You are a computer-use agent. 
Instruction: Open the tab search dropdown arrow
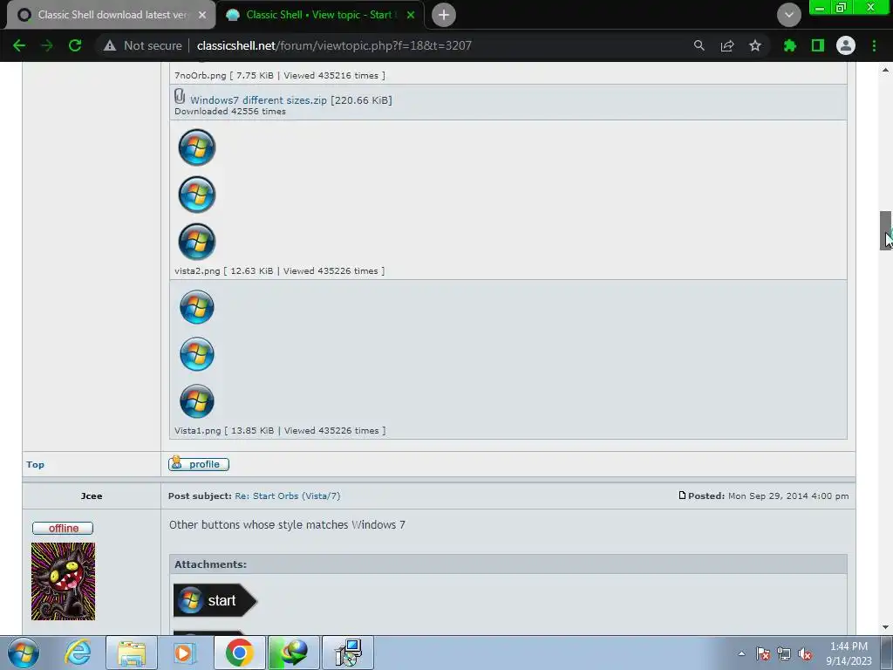pos(788,15)
